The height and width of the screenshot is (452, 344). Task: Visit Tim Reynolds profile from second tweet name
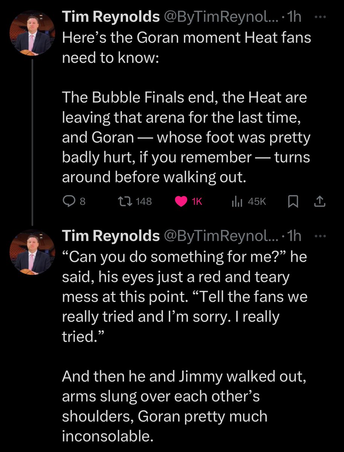(x=111, y=236)
